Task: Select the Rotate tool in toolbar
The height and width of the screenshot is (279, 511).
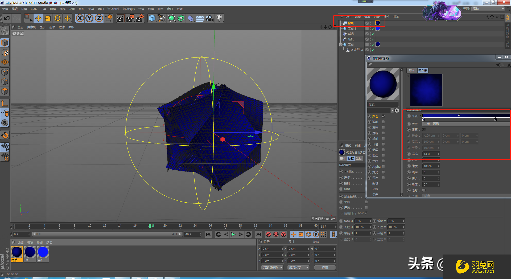Action: (x=57, y=18)
